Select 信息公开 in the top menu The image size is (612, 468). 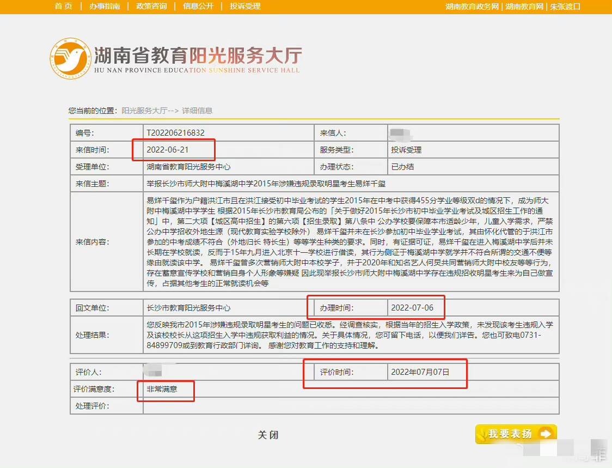point(198,7)
